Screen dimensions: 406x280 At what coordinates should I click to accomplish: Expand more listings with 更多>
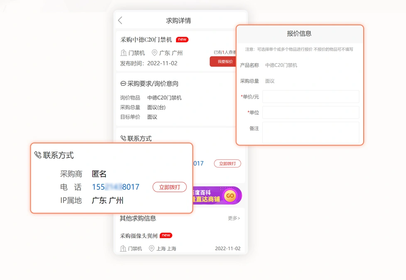coord(234,218)
